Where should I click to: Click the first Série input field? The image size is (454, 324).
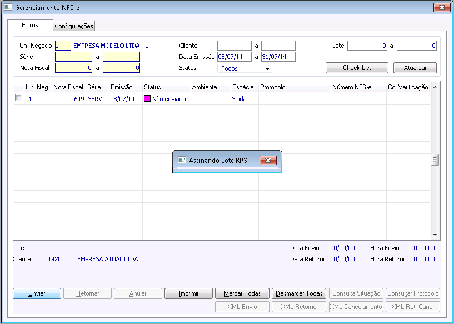73,57
